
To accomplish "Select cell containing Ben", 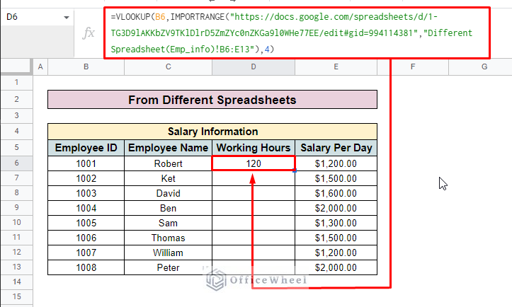I will (x=168, y=208).
